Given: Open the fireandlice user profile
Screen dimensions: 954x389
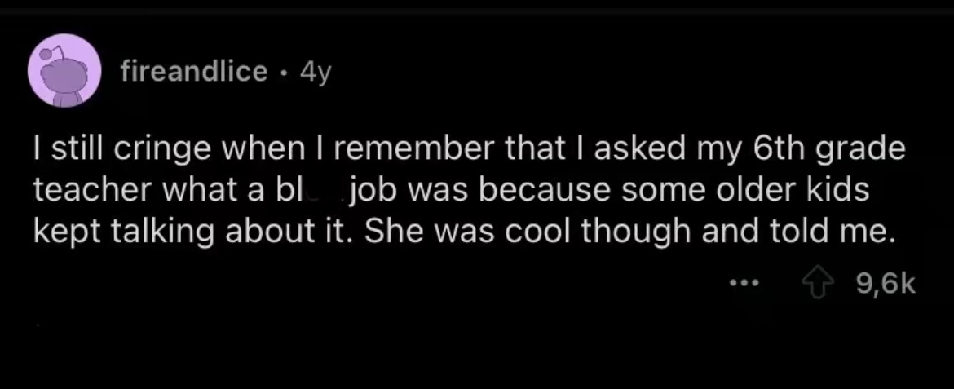Looking at the screenshot, I should pos(193,73).
